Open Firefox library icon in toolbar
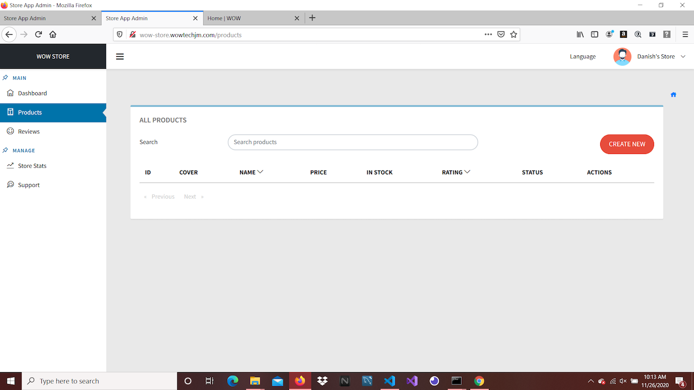The width and height of the screenshot is (694, 390). pyautogui.click(x=580, y=35)
